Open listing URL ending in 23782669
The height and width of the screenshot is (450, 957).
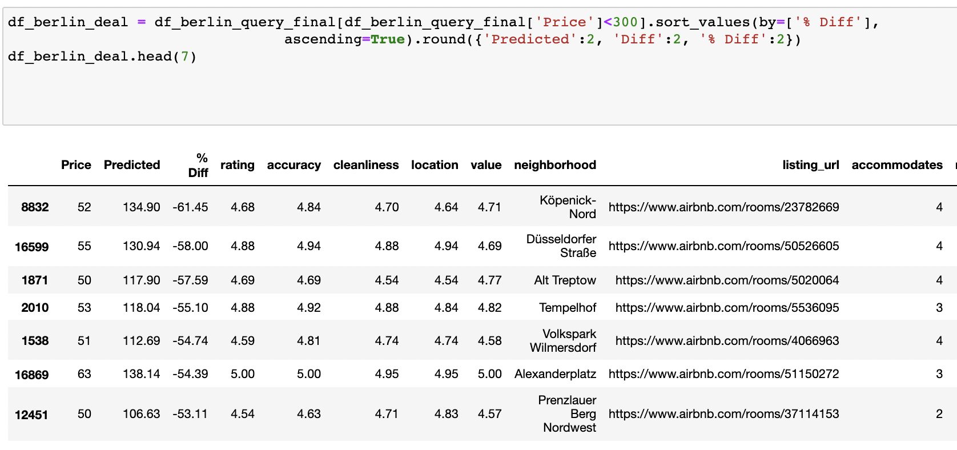[x=723, y=207]
